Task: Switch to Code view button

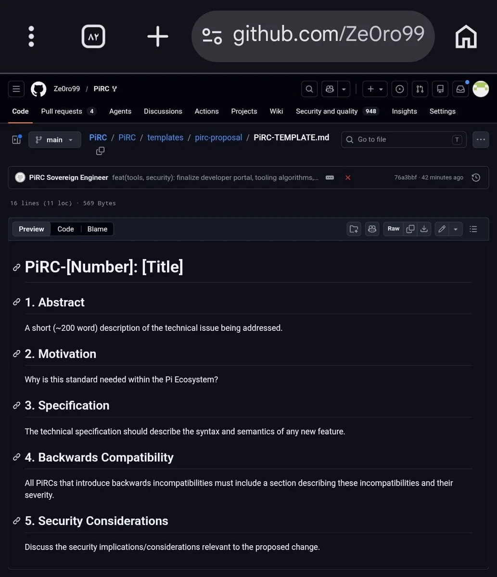Action: pos(65,229)
